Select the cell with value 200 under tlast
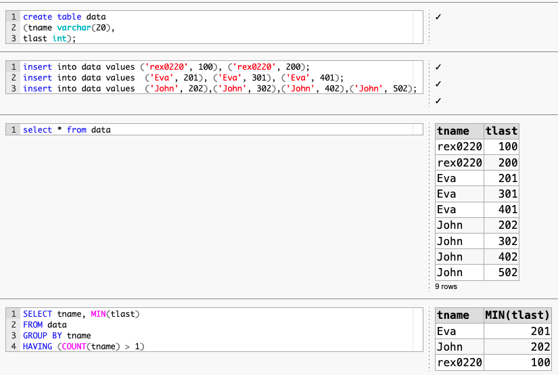558x375 pixels. pyautogui.click(x=501, y=162)
